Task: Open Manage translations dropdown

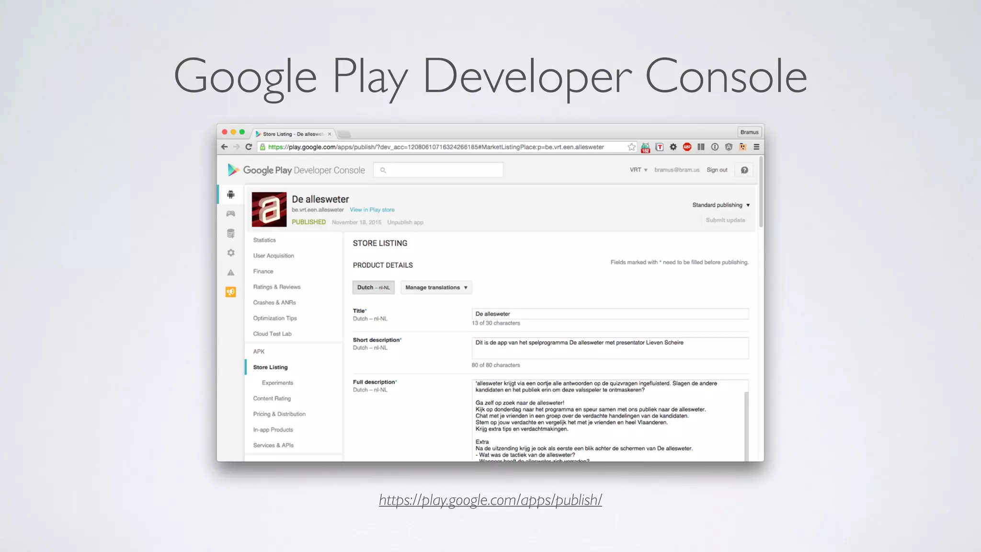Action: click(x=436, y=287)
